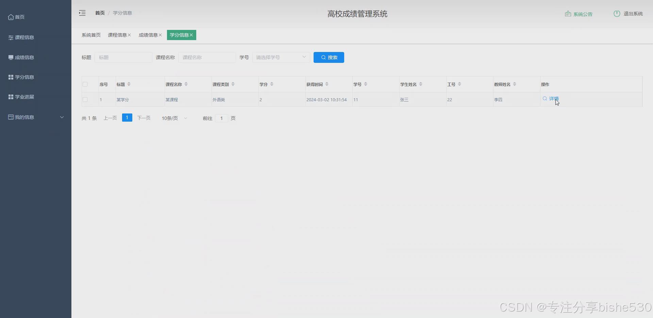Close the 学分信息 tab with its X

click(x=191, y=35)
